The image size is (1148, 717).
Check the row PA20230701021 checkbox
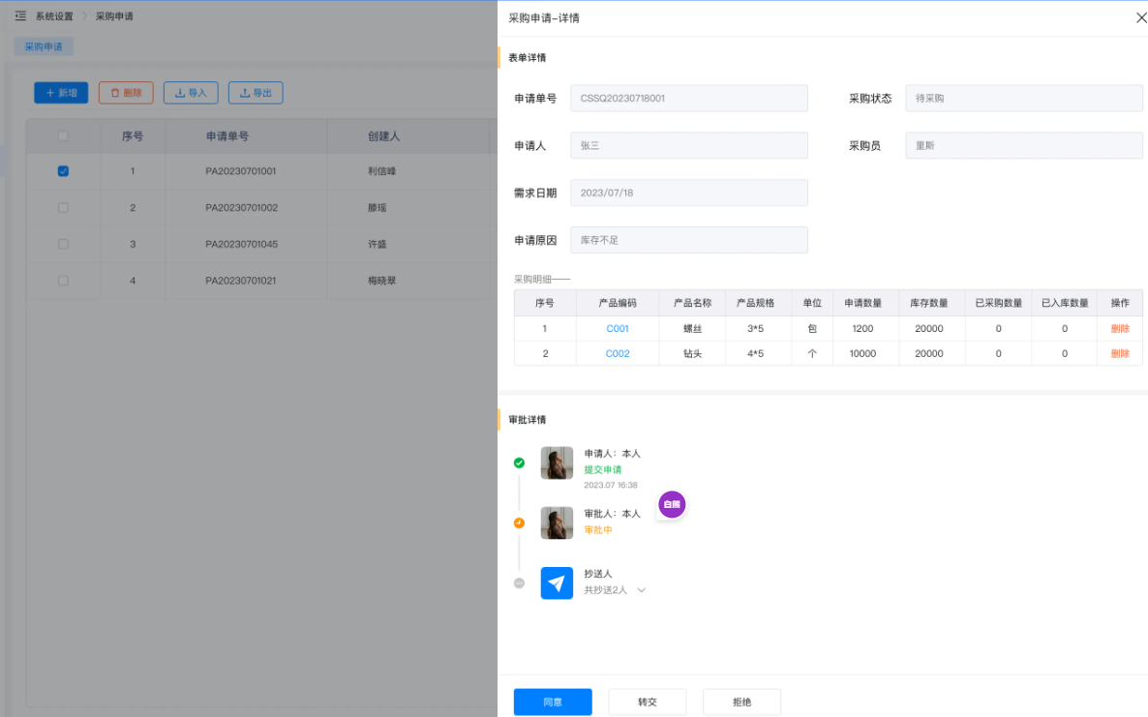tap(63, 281)
